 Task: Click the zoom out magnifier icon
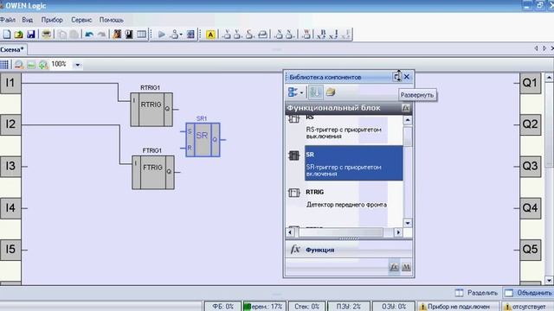point(19,65)
